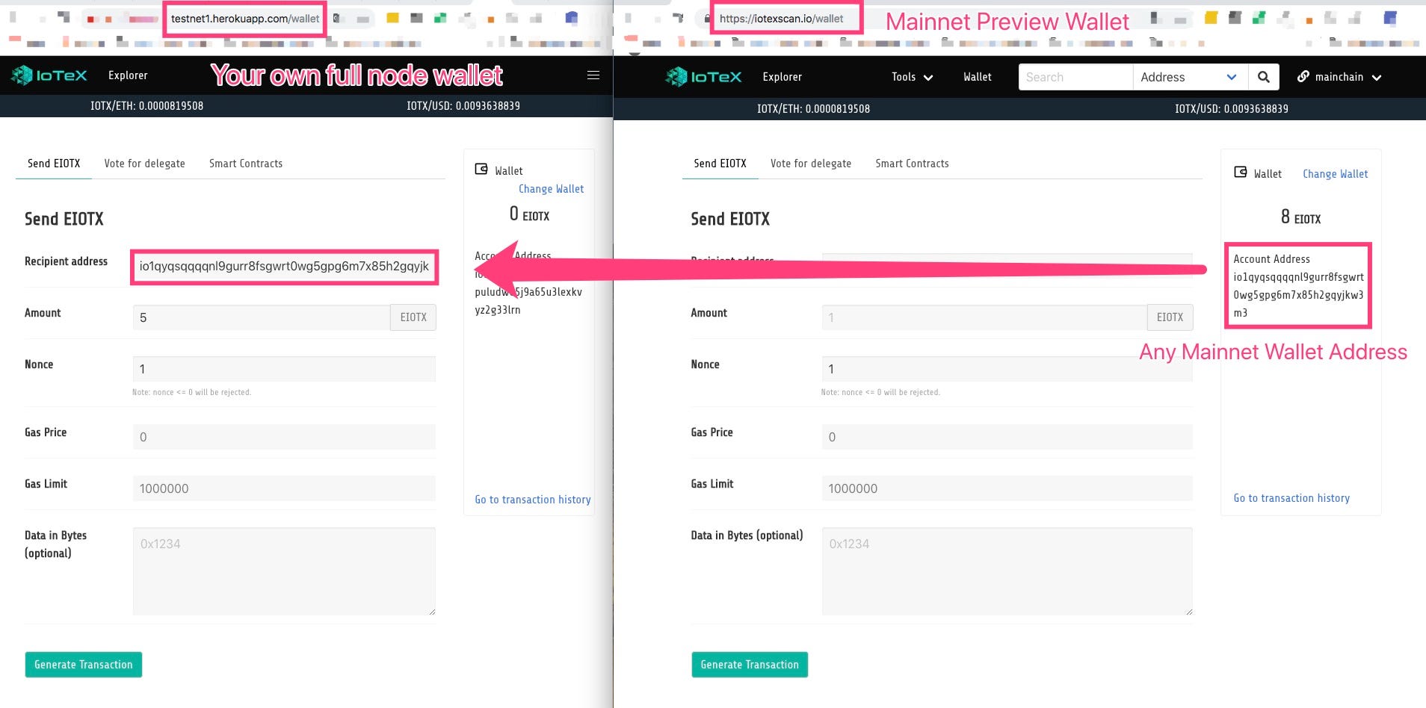The height and width of the screenshot is (708, 1426).
Task: Click wallet icon in right window's Wallet panel
Action: pos(1241,173)
